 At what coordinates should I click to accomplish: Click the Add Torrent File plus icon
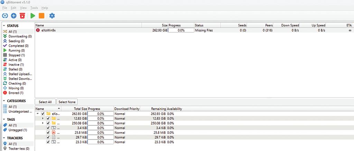[14, 16]
